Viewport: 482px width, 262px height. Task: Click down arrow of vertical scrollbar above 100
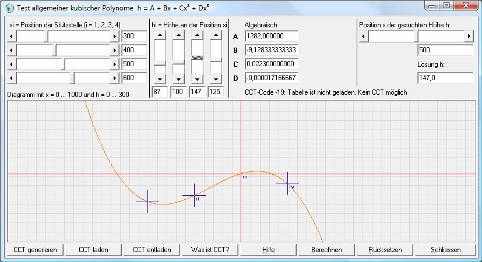tap(179, 80)
